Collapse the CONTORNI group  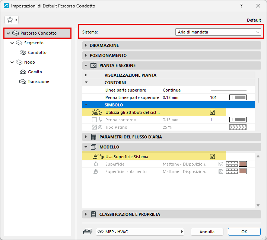click(x=86, y=82)
